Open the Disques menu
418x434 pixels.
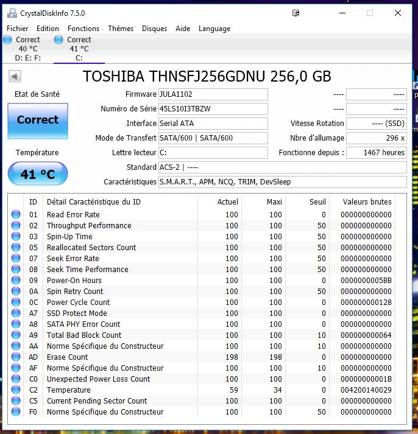coord(154,29)
